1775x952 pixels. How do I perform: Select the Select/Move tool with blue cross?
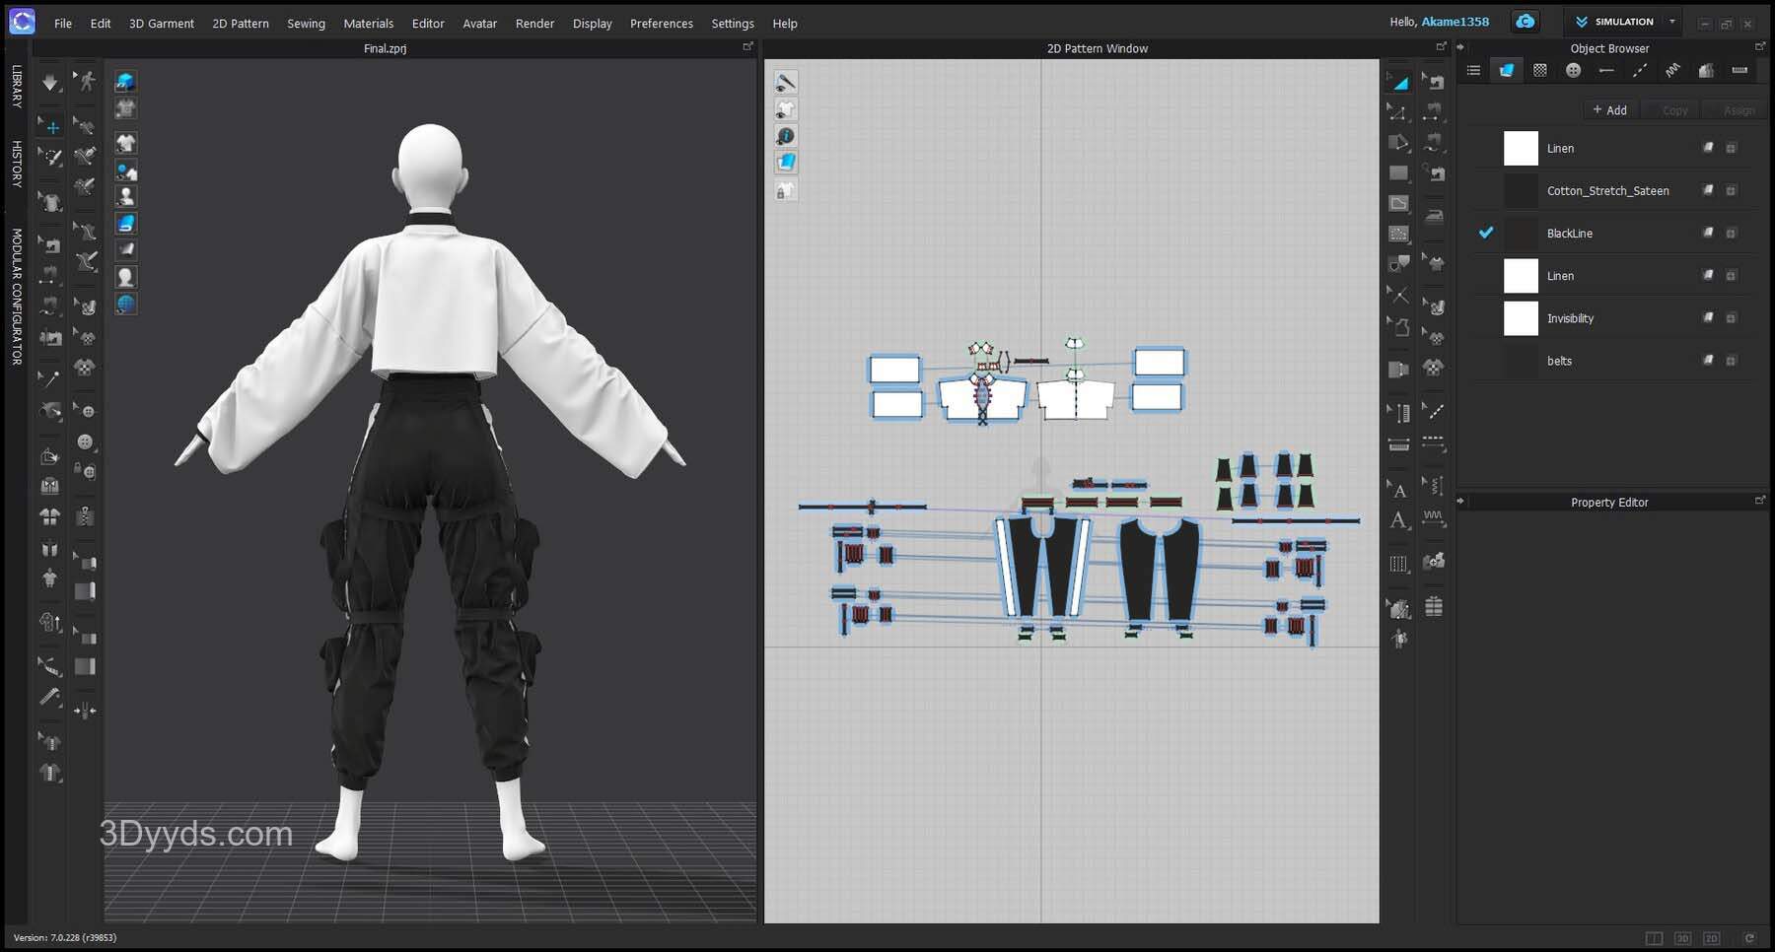pyautogui.click(x=51, y=127)
